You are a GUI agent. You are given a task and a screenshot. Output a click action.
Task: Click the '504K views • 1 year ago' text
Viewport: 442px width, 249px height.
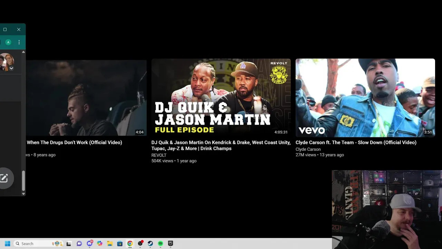pos(174,161)
